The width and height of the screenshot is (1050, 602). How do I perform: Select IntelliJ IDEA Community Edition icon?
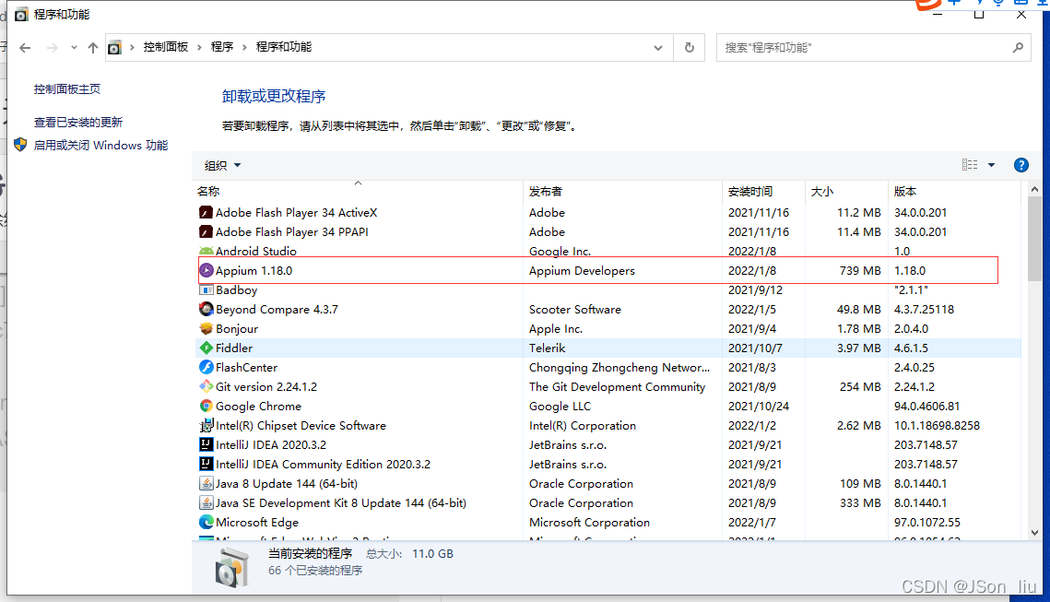pos(206,464)
